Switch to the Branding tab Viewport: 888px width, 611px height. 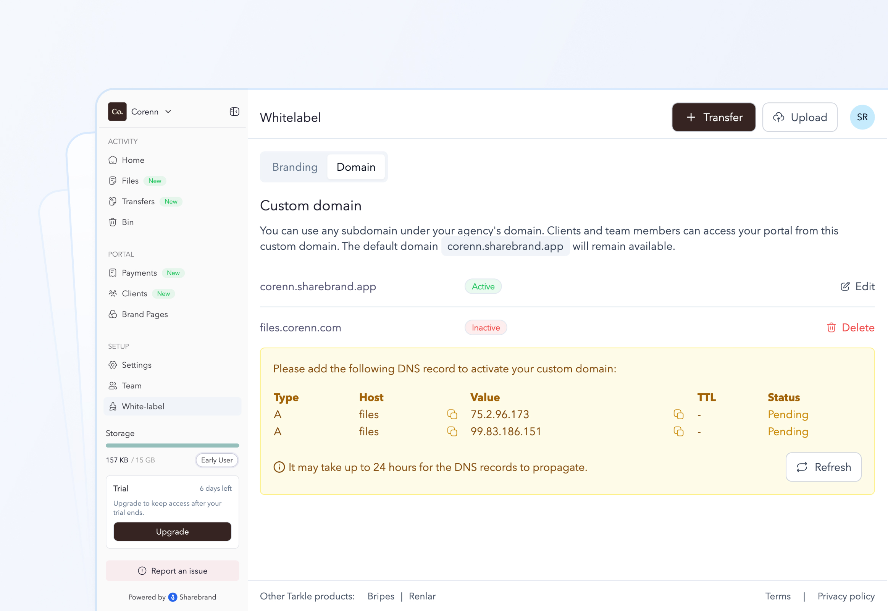click(295, 167)
